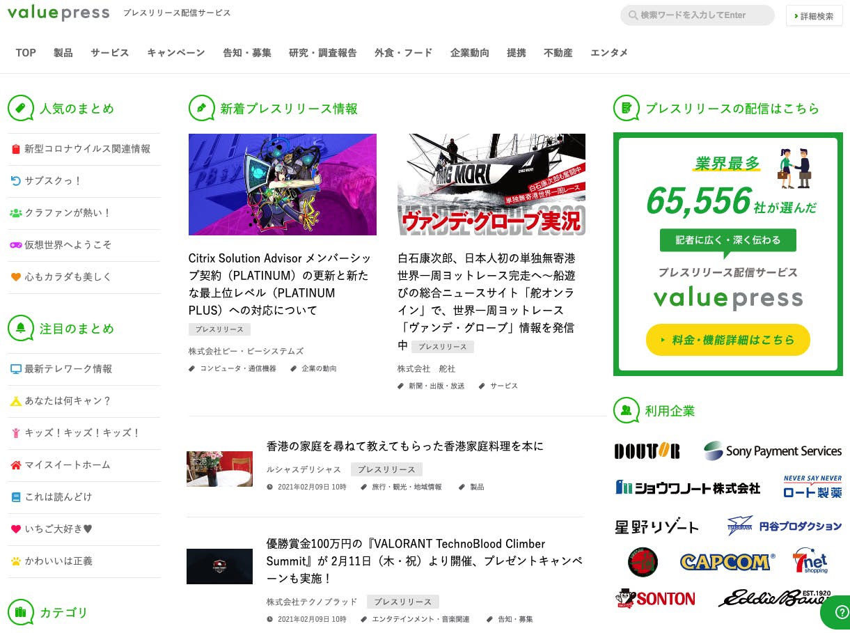Image resolution: width=850 pixels, height=633 pixels.
Task: Go to the エンタメ navigation tab
Action: (609, 53)
